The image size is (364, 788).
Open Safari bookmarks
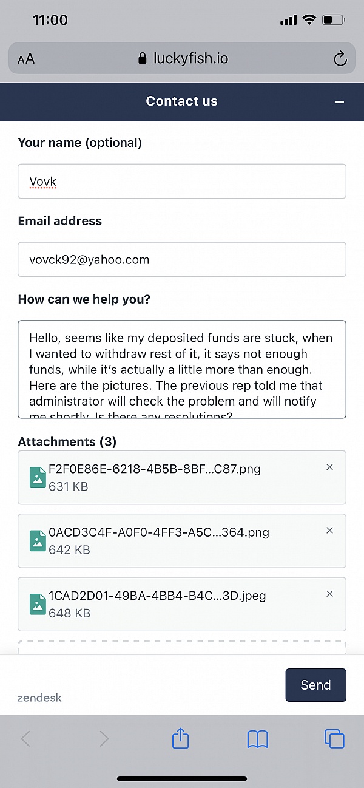pyautogui.click(x=258, y=739)
